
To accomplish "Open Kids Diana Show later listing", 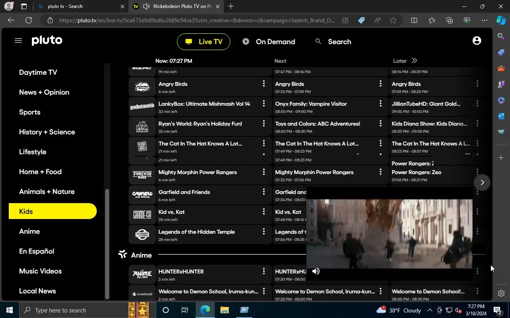I will (430, 124).
